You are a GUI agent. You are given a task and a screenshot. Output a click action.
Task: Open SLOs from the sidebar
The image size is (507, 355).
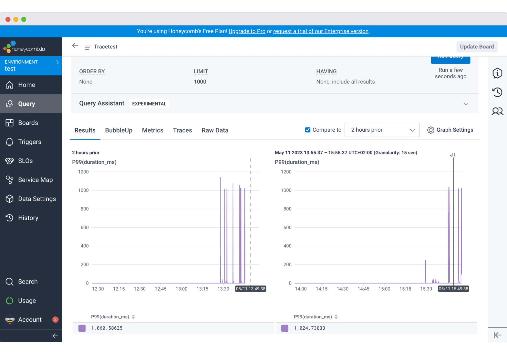(25, 161)
